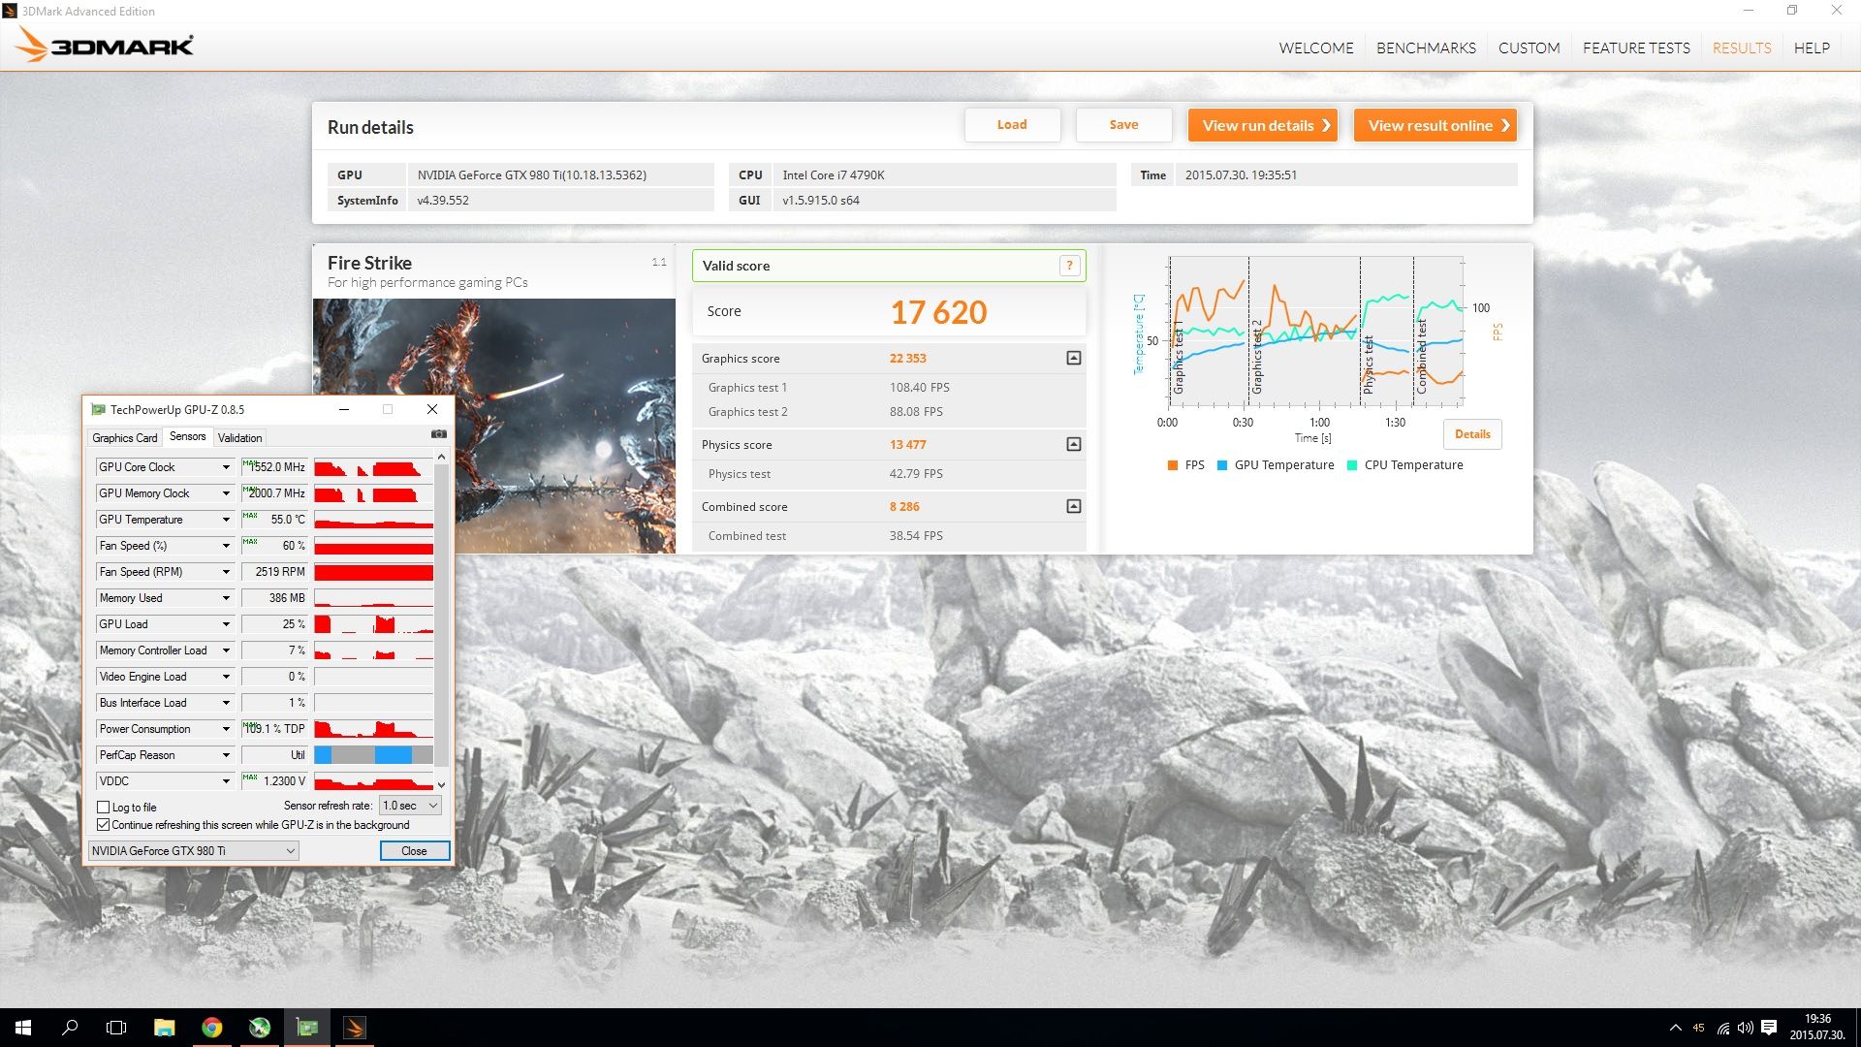Select the RESULTS tab

1742,48
